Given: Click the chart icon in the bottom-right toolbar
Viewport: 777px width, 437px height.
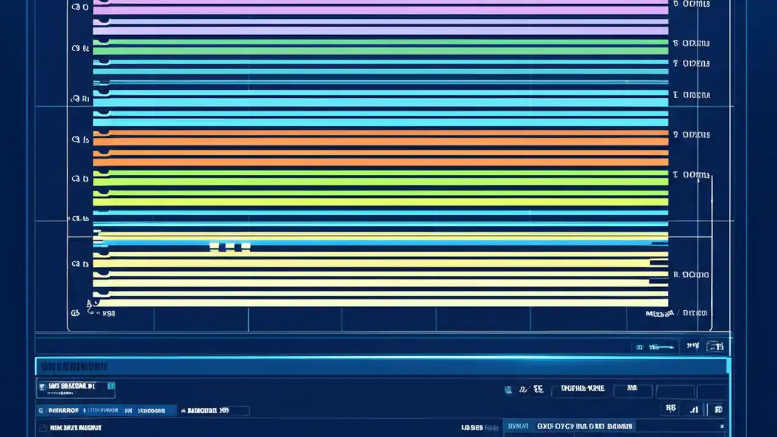Looking at the screenshot, I should coord(694,409).
